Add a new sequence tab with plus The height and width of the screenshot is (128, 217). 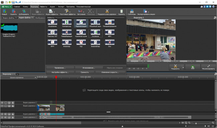click(17, 74)
